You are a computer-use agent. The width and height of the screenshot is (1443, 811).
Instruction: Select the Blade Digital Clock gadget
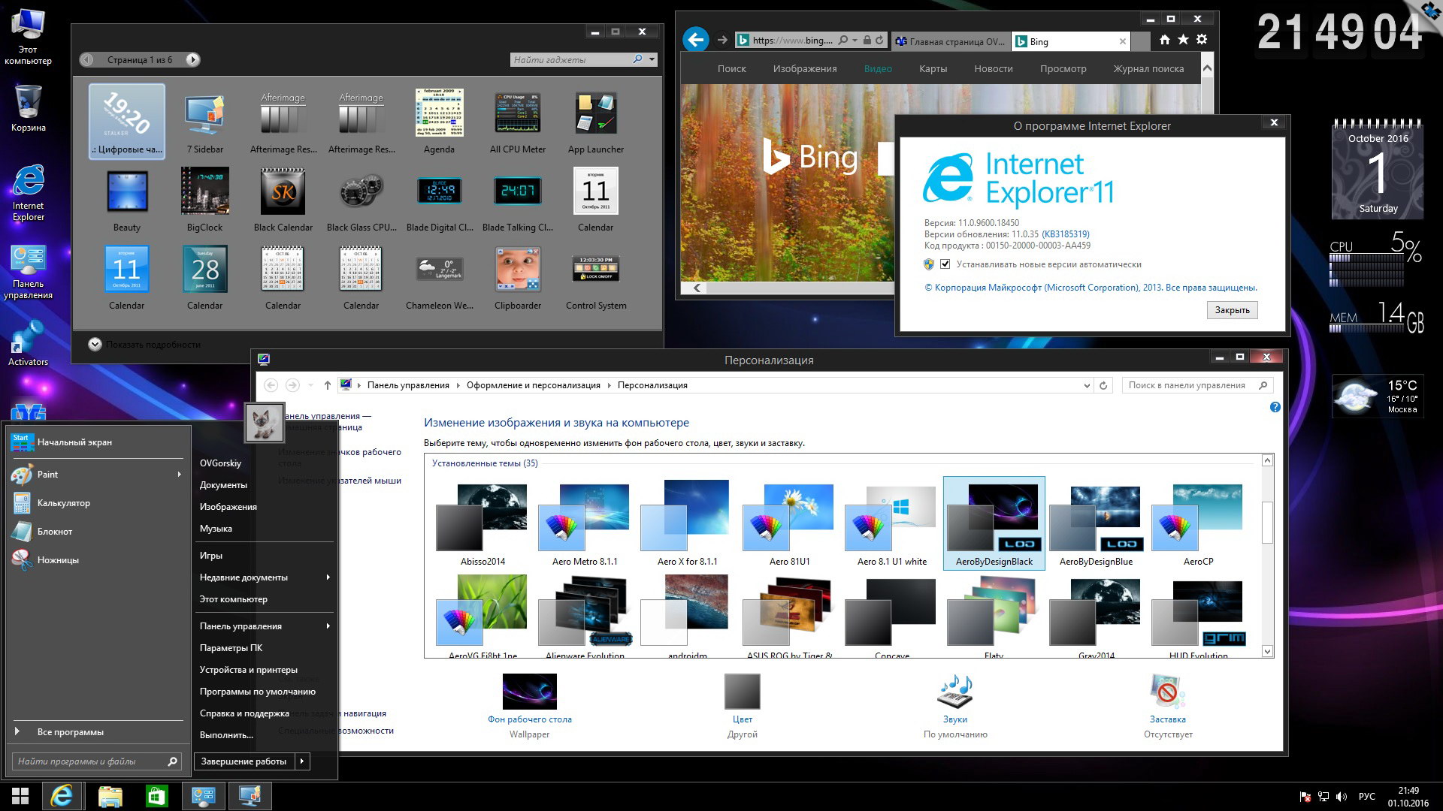pyautogui.click(x=439, y=199)
